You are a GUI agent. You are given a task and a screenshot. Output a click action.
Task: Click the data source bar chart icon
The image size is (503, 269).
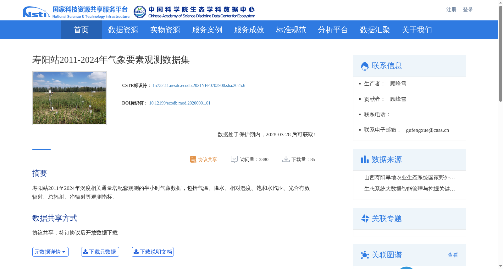[365, 159]
